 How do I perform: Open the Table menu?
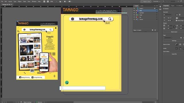click(x=24, y=1)
